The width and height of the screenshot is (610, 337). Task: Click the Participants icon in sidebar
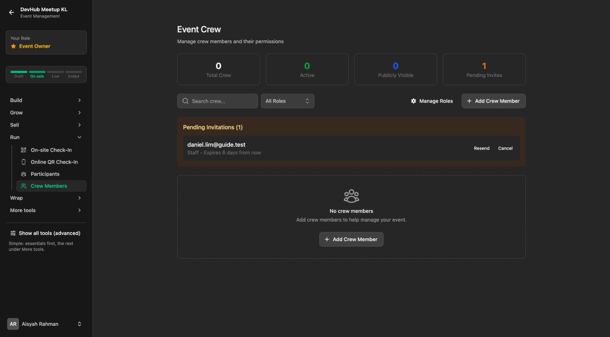pos(24,174)
